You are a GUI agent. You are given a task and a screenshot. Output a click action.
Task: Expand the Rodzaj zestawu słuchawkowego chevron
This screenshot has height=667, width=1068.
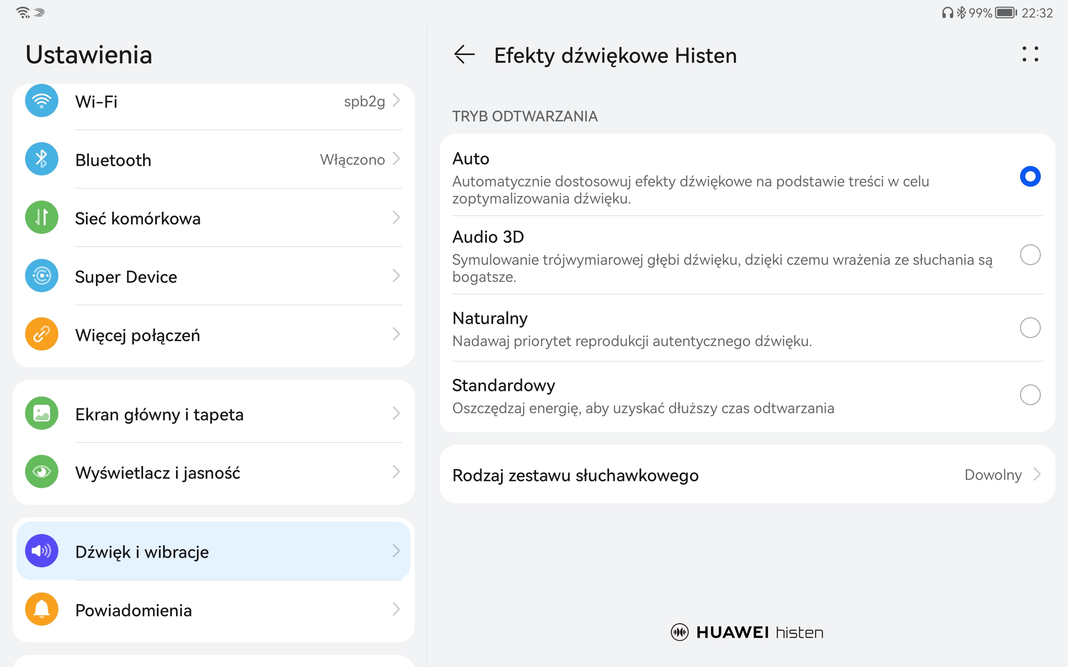pyautogui.click(x=1037, y=474)
